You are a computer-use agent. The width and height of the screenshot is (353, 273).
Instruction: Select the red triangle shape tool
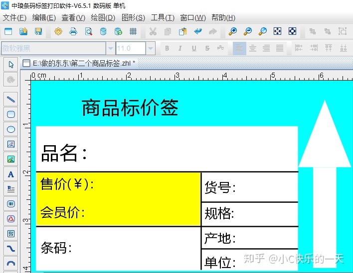(x=11, y=219)
